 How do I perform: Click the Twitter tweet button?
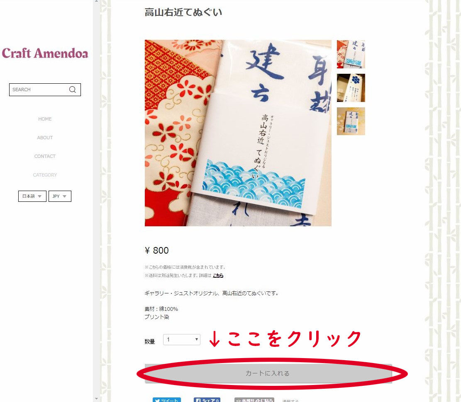click(x=167, y=400)
